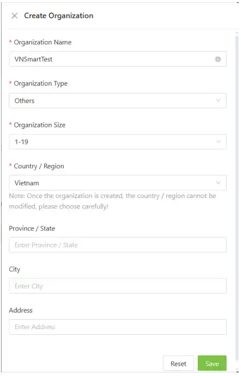Click the Enter Address input field

pyautogui.click(x=117, y=327)
